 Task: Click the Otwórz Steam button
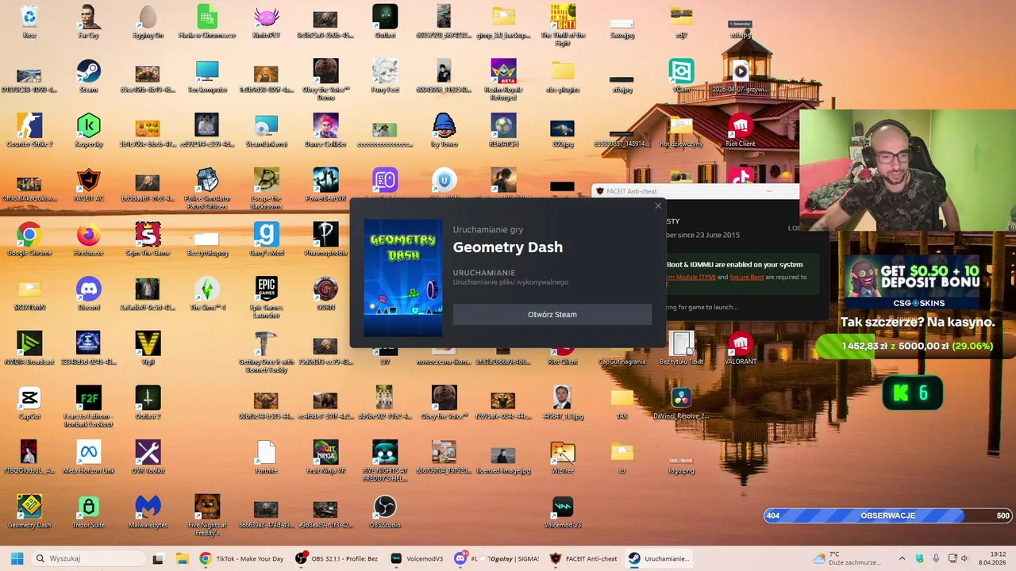(x=552, y=314)
